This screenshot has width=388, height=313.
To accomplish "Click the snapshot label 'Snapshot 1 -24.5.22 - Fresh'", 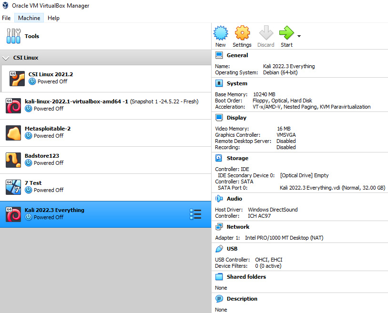I will pyautogui.click(x=164, y=101).
